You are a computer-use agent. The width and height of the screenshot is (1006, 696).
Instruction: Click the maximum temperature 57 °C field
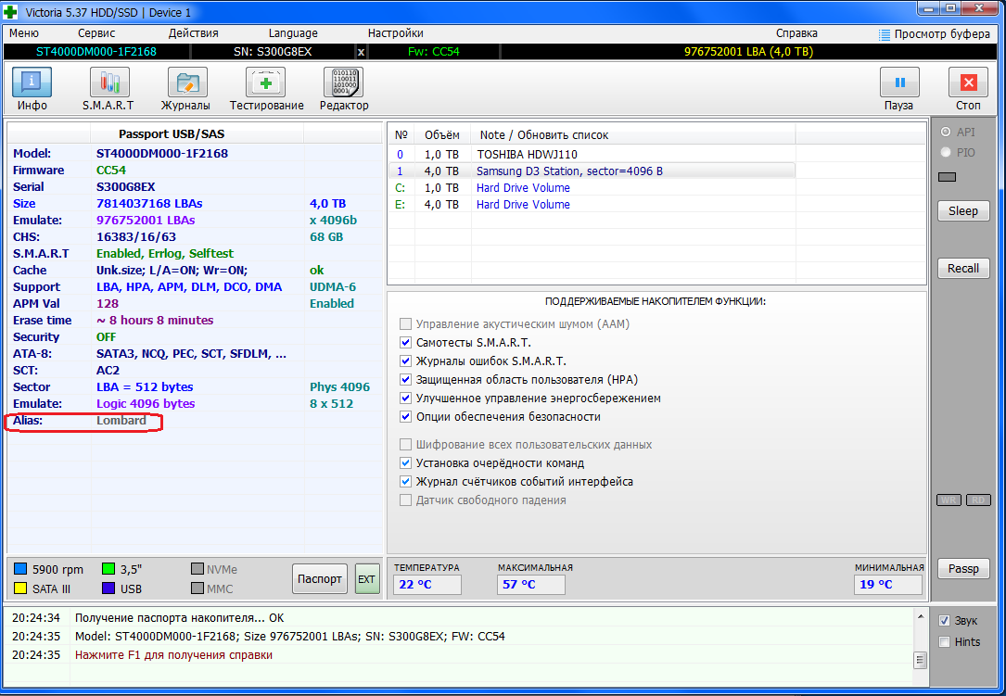point(530,585)
